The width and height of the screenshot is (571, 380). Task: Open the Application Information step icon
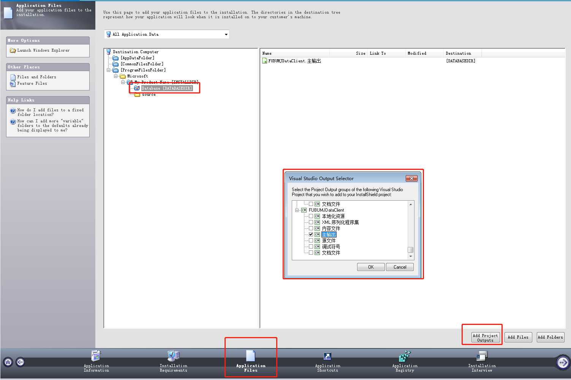pyautogui.click(x=96, y=356)
